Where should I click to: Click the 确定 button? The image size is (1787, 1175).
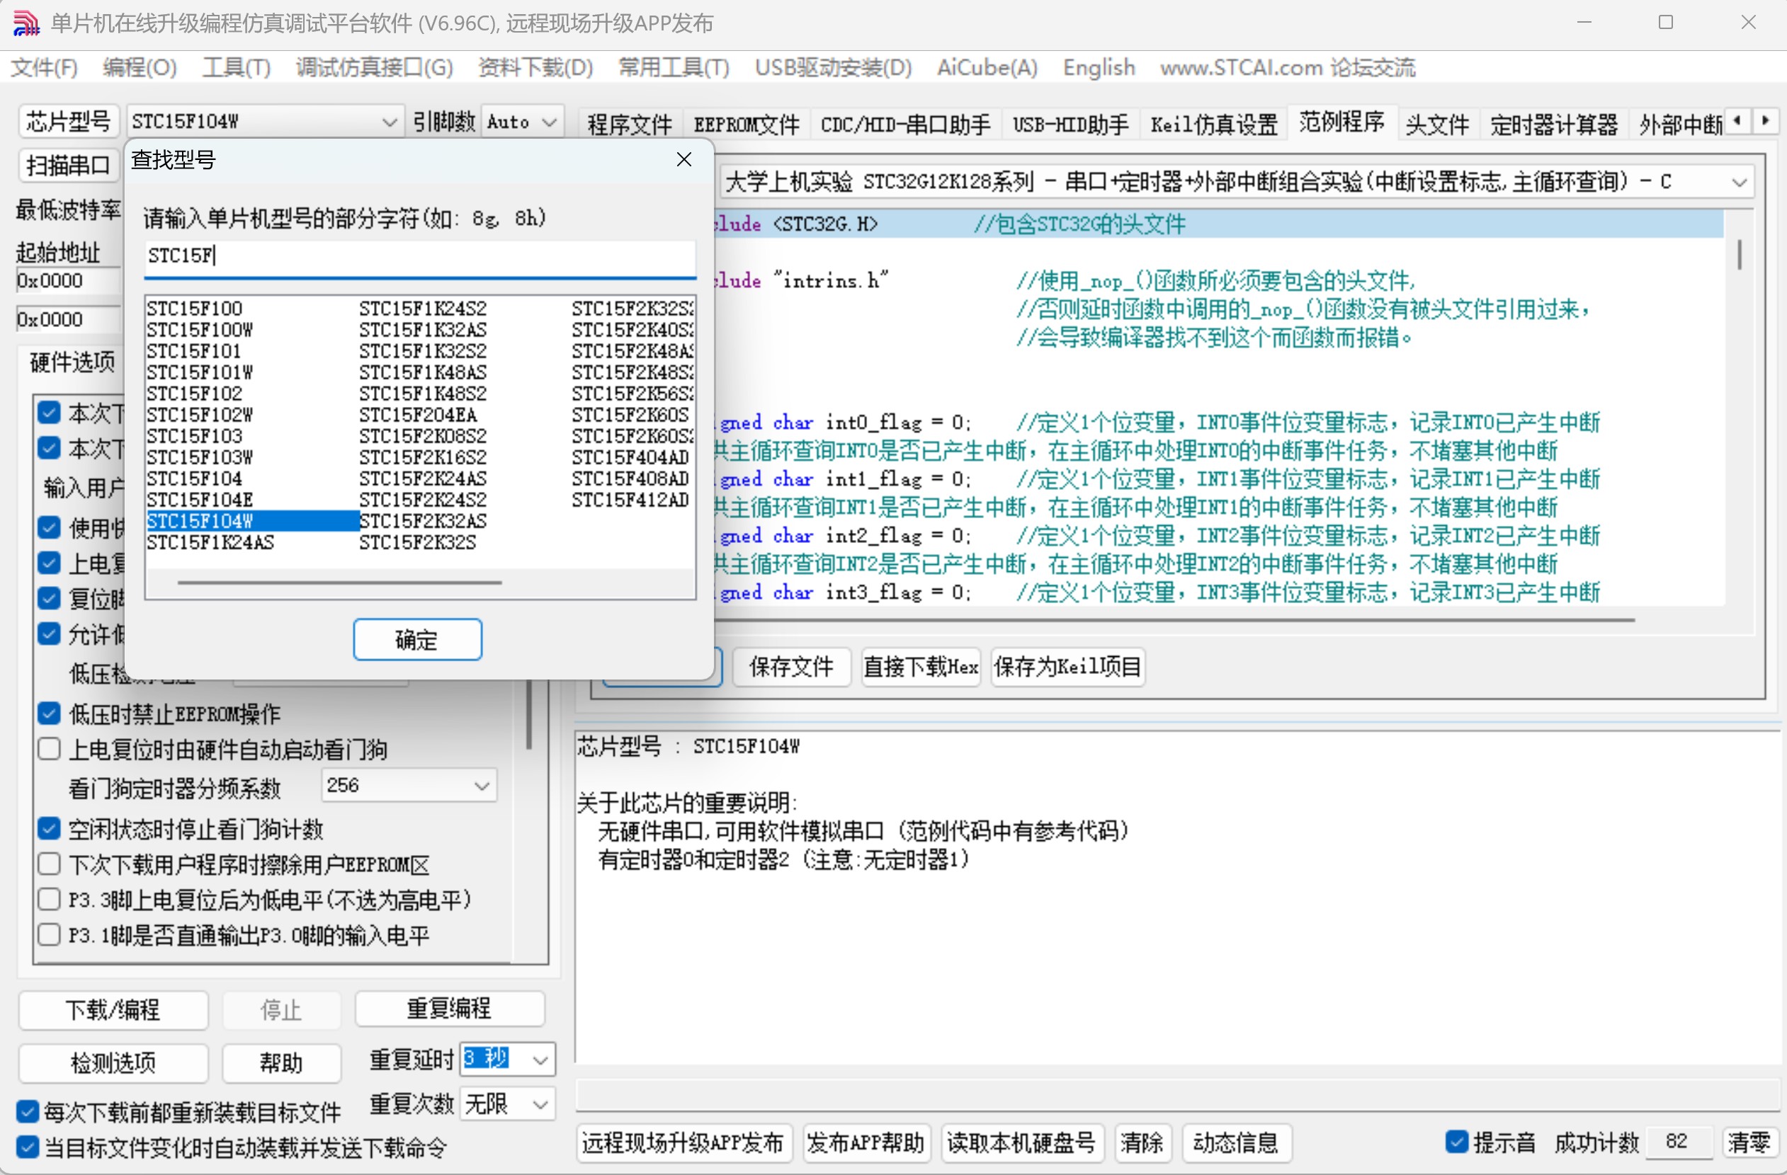click(416, 639)
